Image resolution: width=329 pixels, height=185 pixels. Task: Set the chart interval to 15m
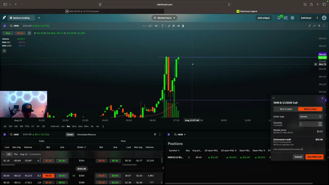(x=80, y=126)
